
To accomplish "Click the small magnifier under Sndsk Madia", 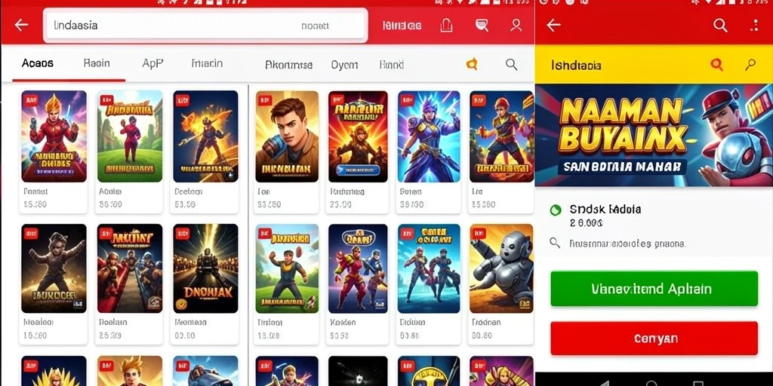I will pyautogui.click(x=555, y=243).
